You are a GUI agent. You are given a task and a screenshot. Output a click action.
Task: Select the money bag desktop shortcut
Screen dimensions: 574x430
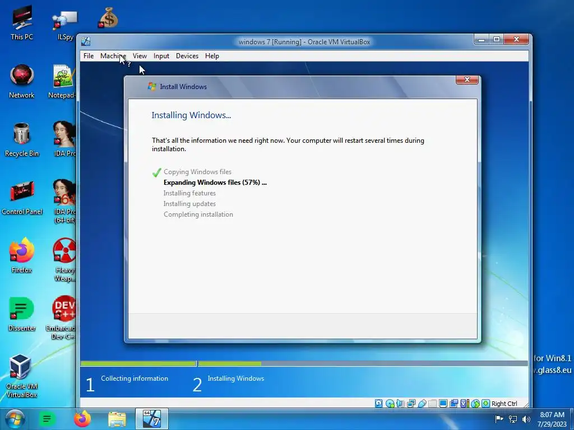click(x=108, y=17)
